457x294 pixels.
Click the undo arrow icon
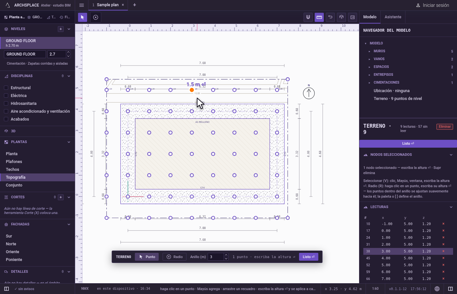tap(330, 17)
